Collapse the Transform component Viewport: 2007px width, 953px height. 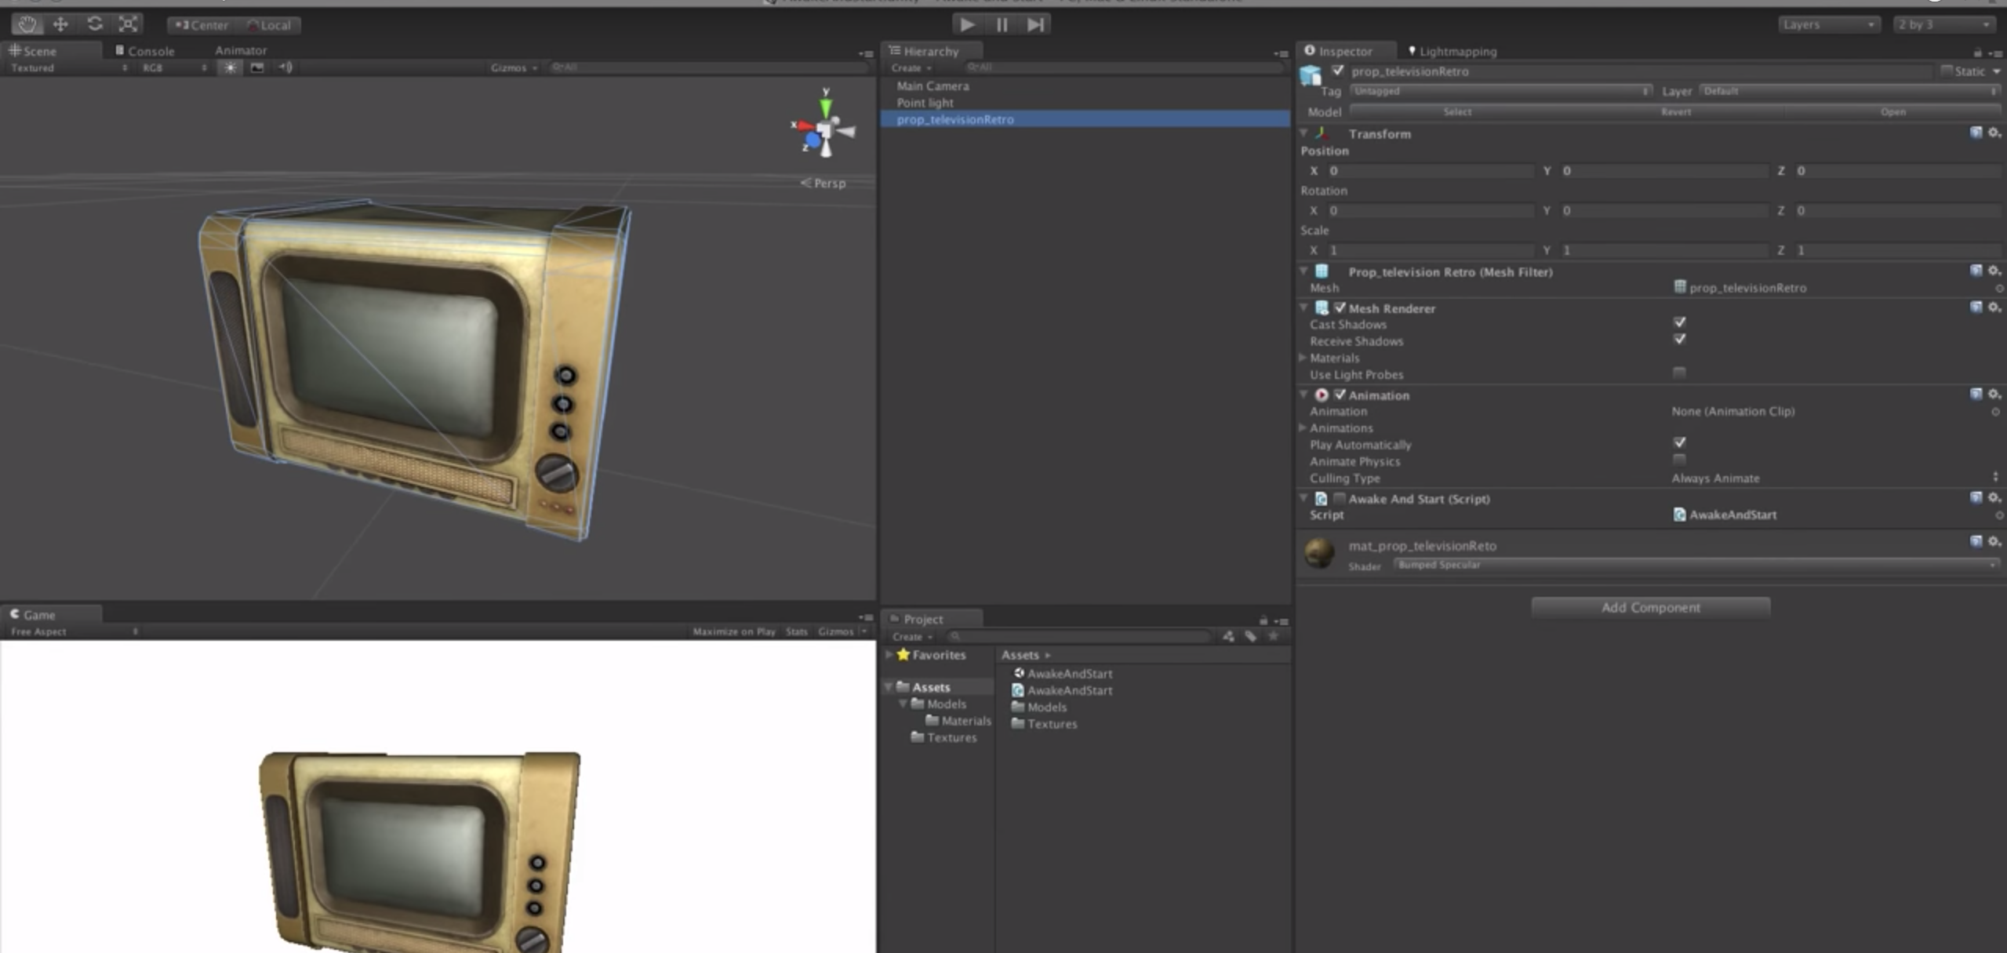click(1303, 133)
